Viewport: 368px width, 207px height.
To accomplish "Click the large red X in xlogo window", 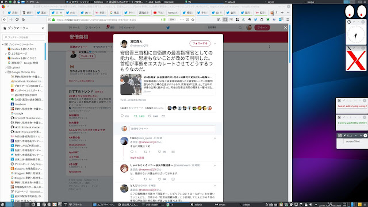I will (356, 61).
